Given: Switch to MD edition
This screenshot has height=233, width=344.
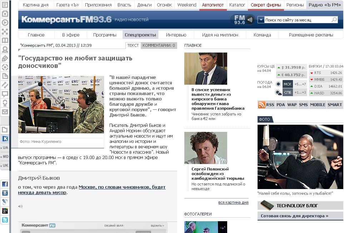Looking at the screenshot, I should (5, 157).
